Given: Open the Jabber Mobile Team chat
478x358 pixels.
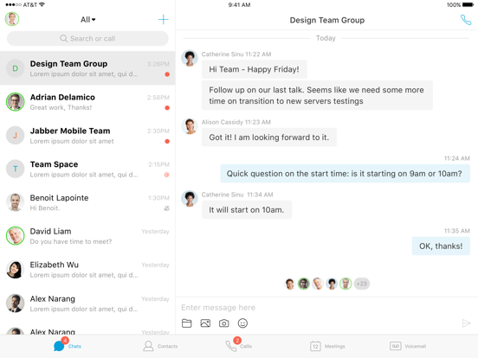Looking at the screenshot, I should 87,135.
